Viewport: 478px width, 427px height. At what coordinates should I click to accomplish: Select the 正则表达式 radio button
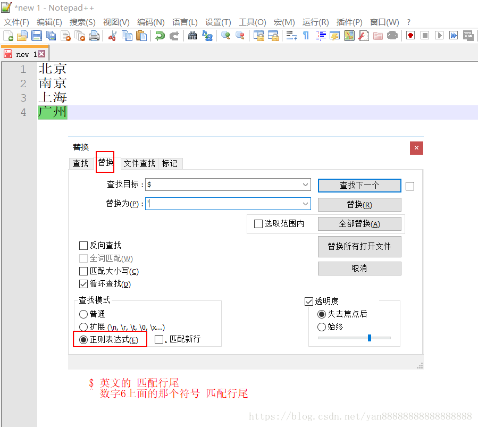point(83,340)
